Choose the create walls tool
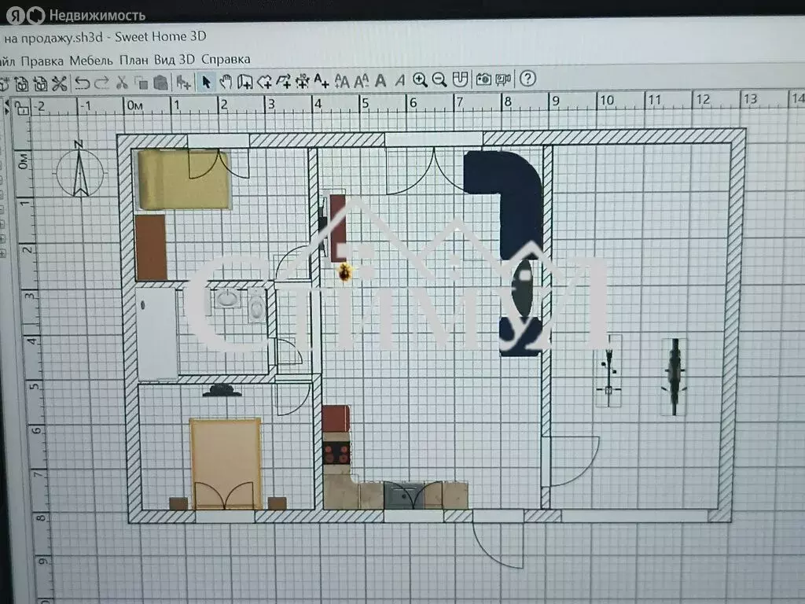The image size is (805, 604). click(244, 81)
